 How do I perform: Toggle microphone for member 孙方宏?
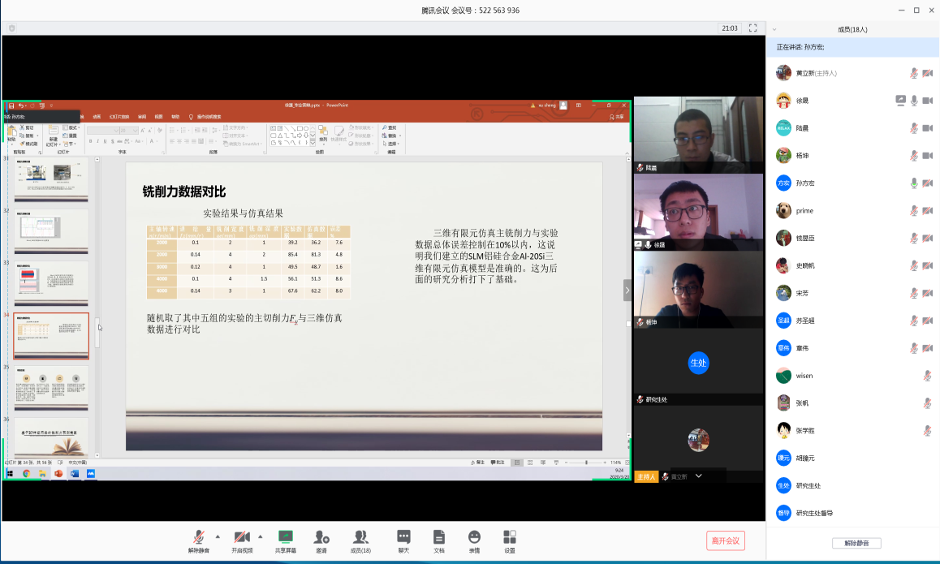[914, 183]
